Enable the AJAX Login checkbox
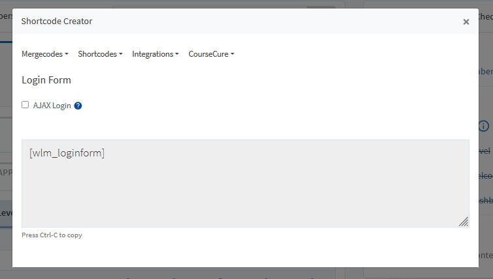 25,105
